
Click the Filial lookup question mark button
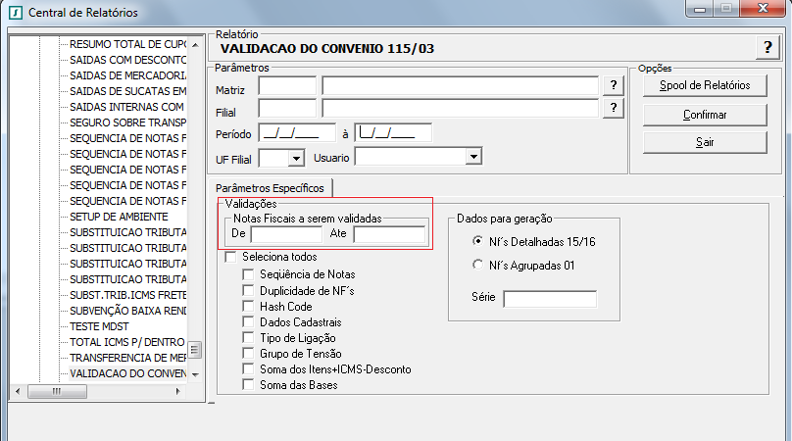tap(614, 108)
